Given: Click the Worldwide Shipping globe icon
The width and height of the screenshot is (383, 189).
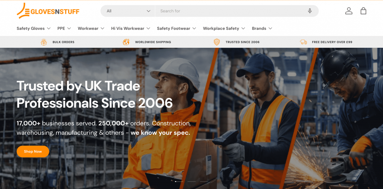Looking at the screenshot, I should [x=126, y=42].
